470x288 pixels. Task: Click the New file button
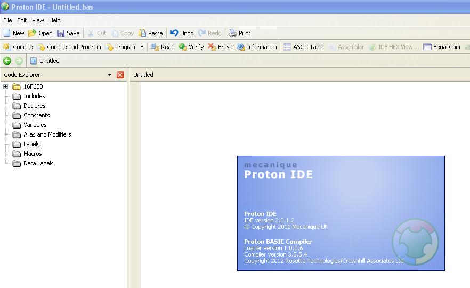tap(7, 33)
